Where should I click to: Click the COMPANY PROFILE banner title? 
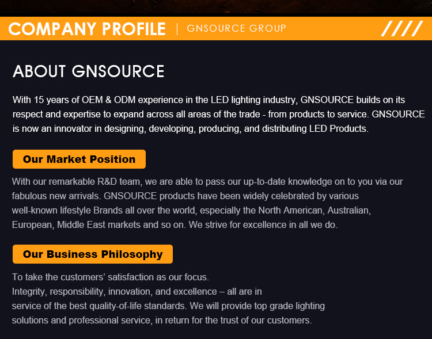[x=87, y=29]
